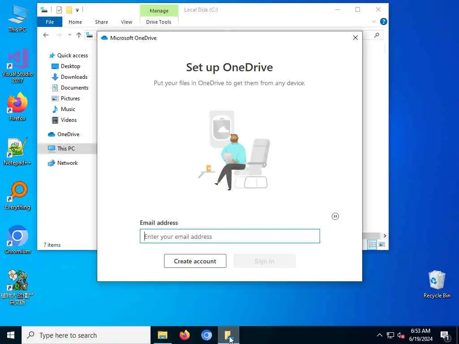Screen dimensions: 459x344
Task: Switch to Details view layout
Action: tap(372, 245)
